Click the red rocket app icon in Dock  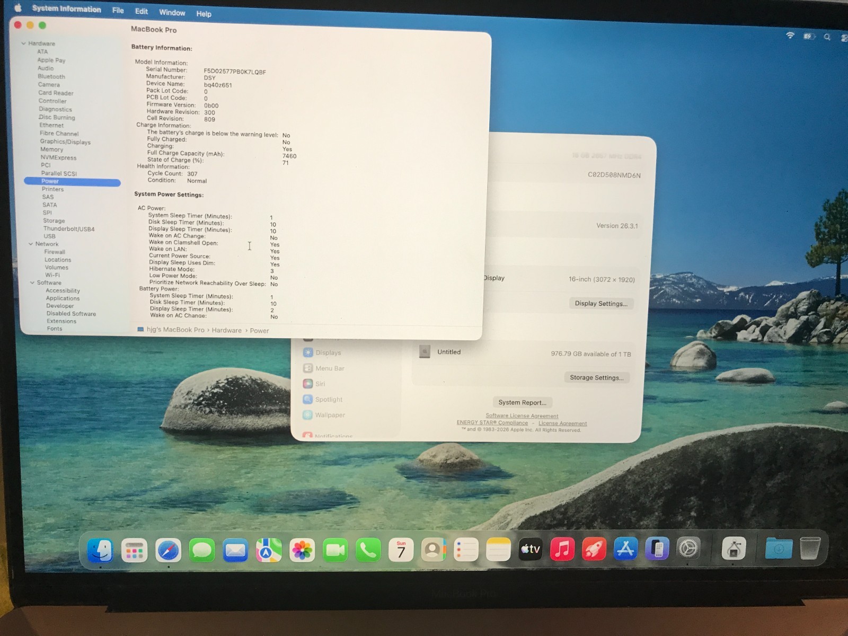click(594, 549)
